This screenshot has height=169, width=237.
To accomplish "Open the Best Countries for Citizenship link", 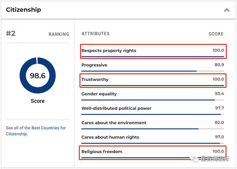I will (x=48, y=128).
